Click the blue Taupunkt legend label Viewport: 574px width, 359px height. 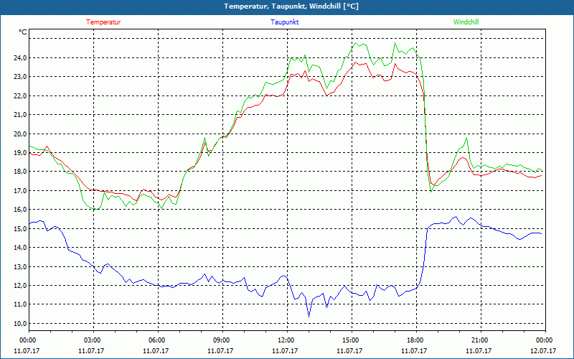click(284, 22)
